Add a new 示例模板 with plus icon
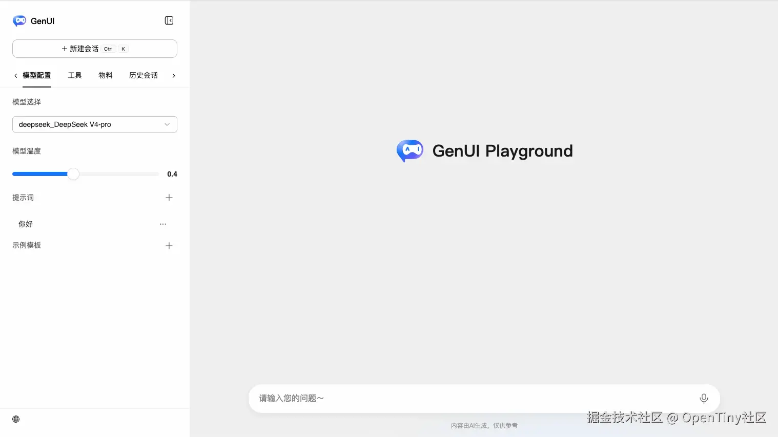The height and width of the screenshot is (437, 778). click(x=169, y=246)
